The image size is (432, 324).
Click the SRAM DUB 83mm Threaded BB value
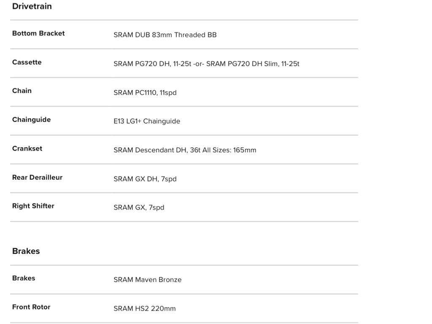point(165,35)
